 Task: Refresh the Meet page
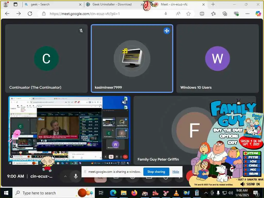[x=30, y=14]
